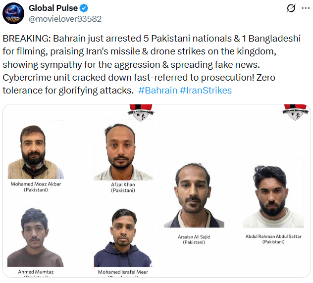
Task: Click the Mohamed Moaz Akbar caption
Action: pos(35,184)
